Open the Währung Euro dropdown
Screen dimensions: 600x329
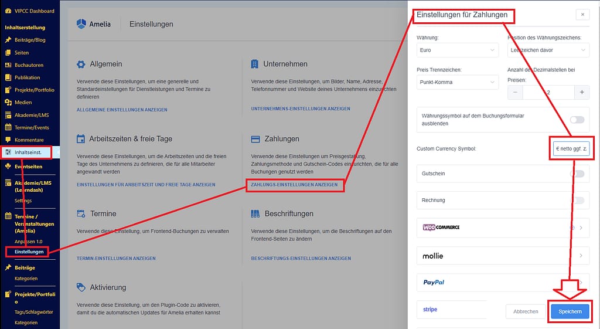tap(457, 50)
